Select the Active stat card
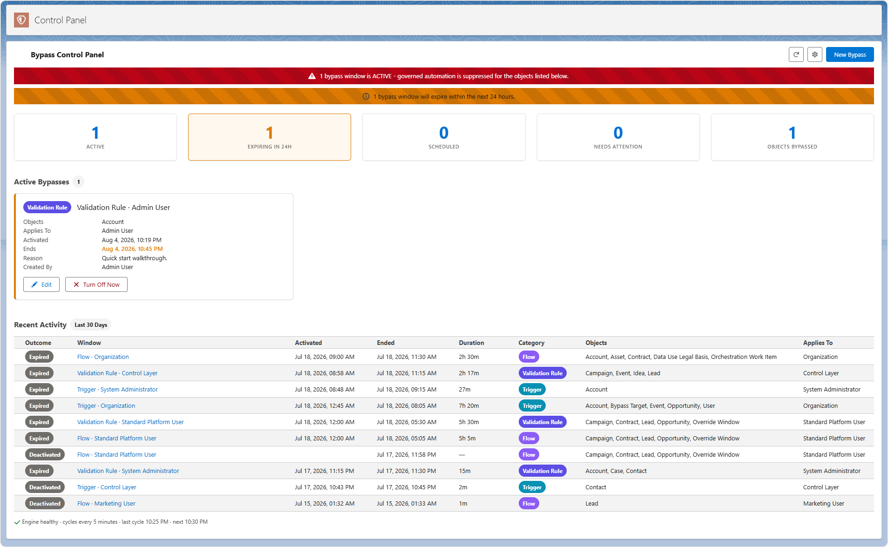Screen dimensions: 888x547 tap(95, 137)
